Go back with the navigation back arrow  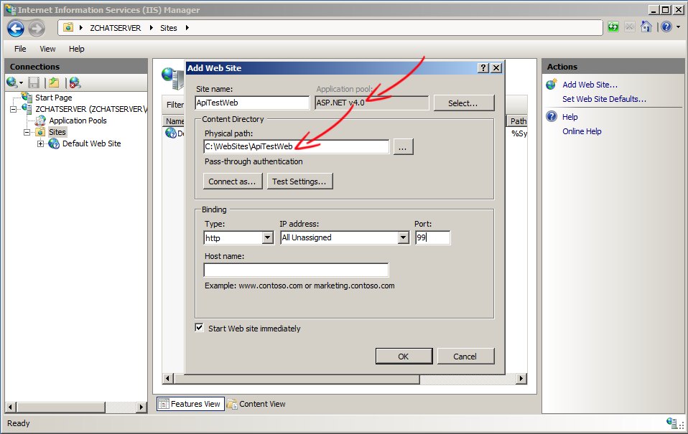16,29
